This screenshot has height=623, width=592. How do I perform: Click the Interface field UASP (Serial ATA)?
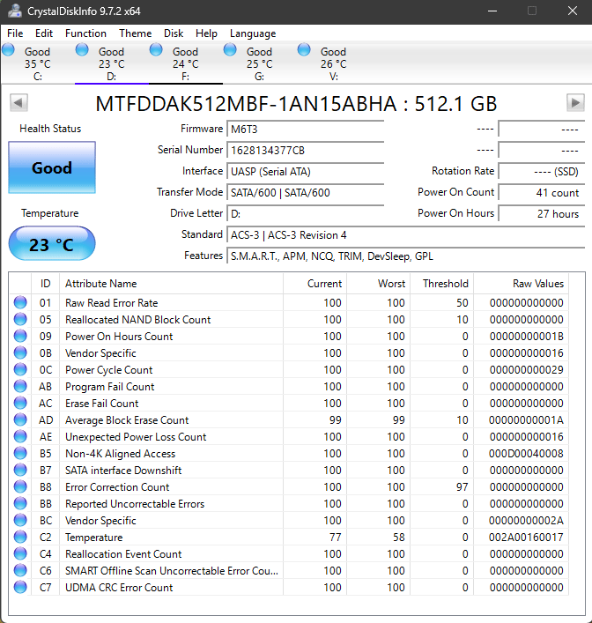pyautogui.click(x=305, y=171)
